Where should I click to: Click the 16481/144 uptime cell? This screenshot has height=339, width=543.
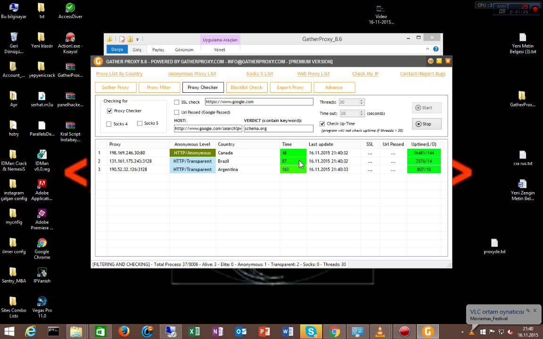click(x=424, y=153)
